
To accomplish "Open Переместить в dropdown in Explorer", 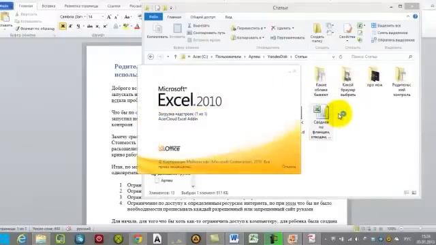I will tap(248, 28).
